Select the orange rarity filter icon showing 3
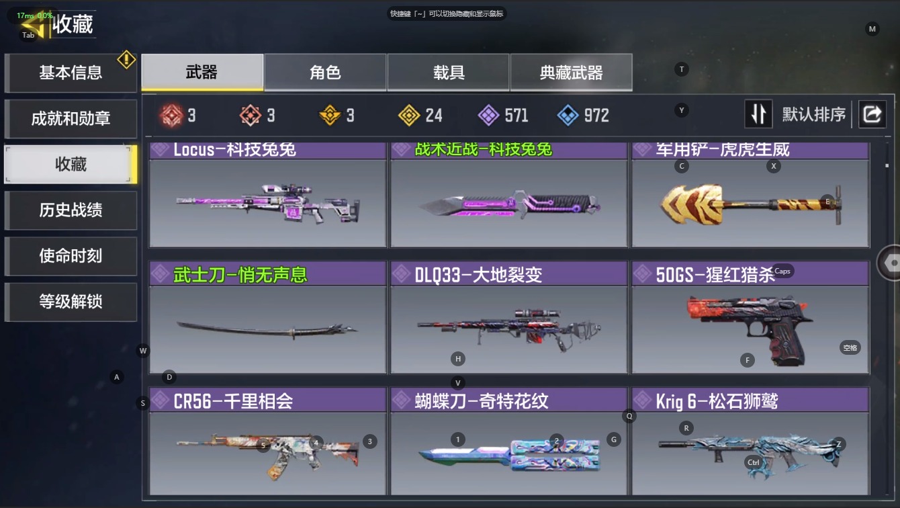Viewport: 900px width, 508px height. [x=251, y=116]
